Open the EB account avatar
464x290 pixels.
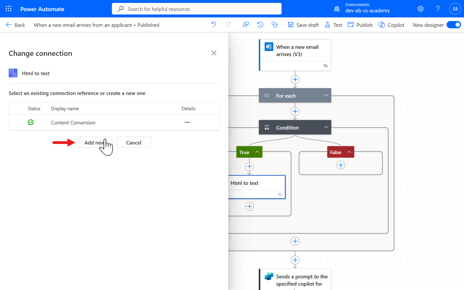pos(455,9)
